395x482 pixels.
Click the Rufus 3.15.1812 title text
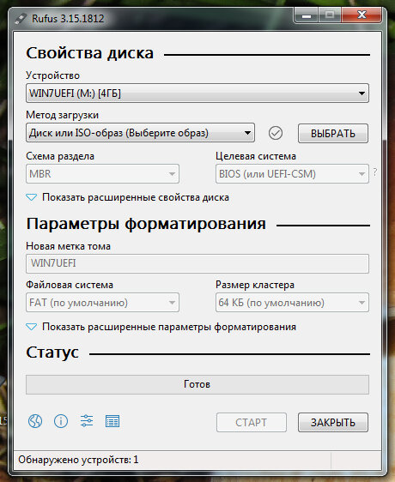click(68, 19)
